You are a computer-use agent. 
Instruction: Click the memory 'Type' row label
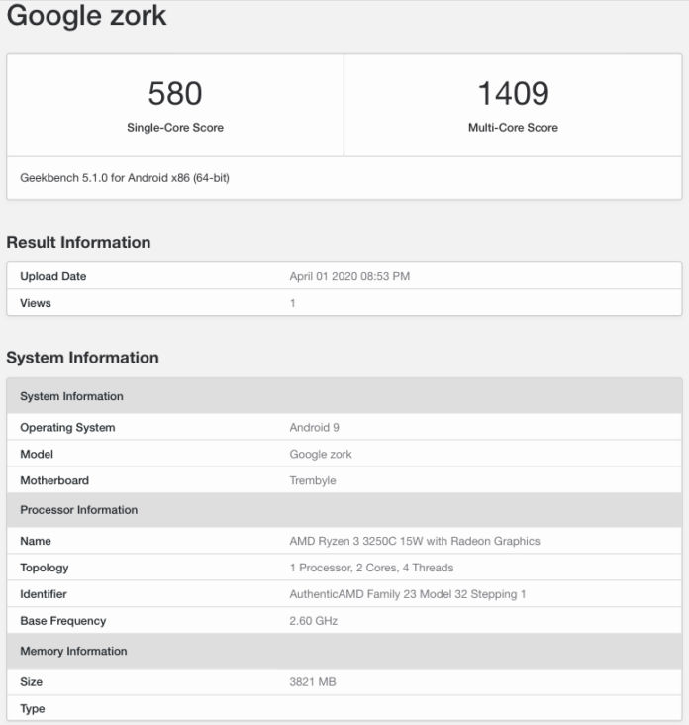(33, 709)
